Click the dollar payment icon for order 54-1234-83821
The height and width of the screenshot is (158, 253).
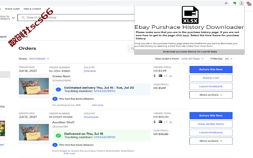pos(155,76)
